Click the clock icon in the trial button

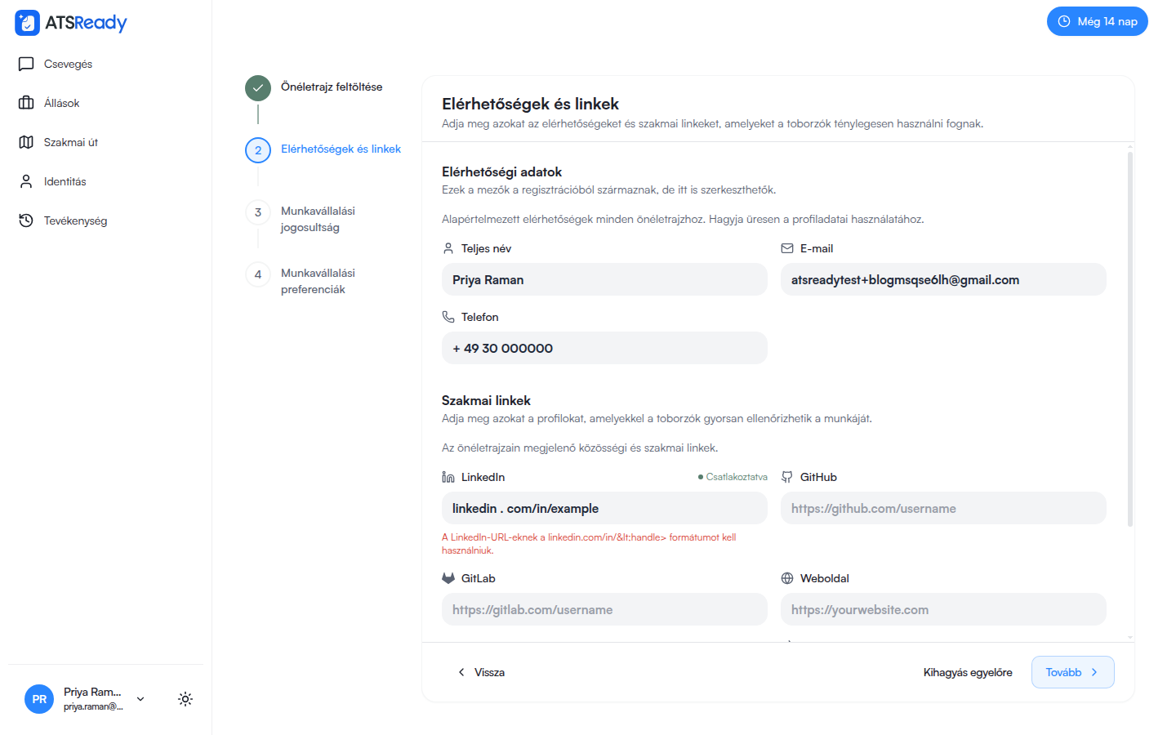click(x=1064, y=21)
